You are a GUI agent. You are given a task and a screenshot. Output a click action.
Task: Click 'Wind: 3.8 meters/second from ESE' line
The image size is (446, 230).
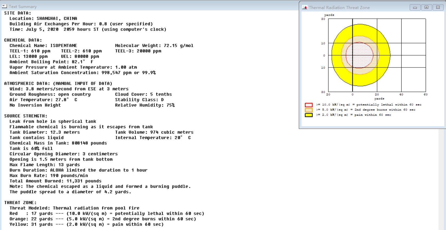[69, 89]
